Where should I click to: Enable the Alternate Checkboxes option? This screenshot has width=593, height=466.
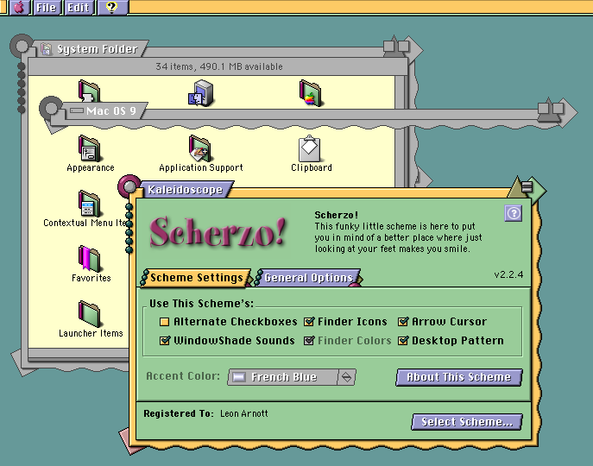tap(165, 322)
